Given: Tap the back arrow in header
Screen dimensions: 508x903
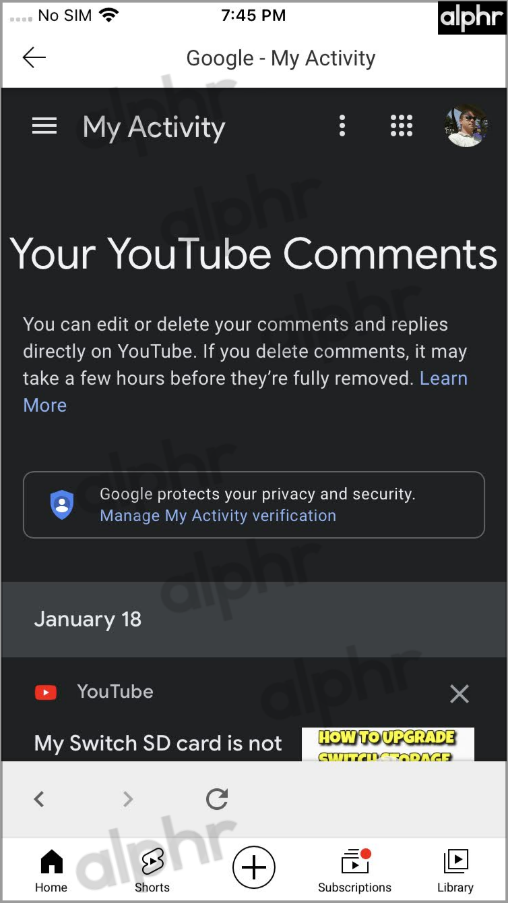Looking at the screenshot, I should point(34,58).
